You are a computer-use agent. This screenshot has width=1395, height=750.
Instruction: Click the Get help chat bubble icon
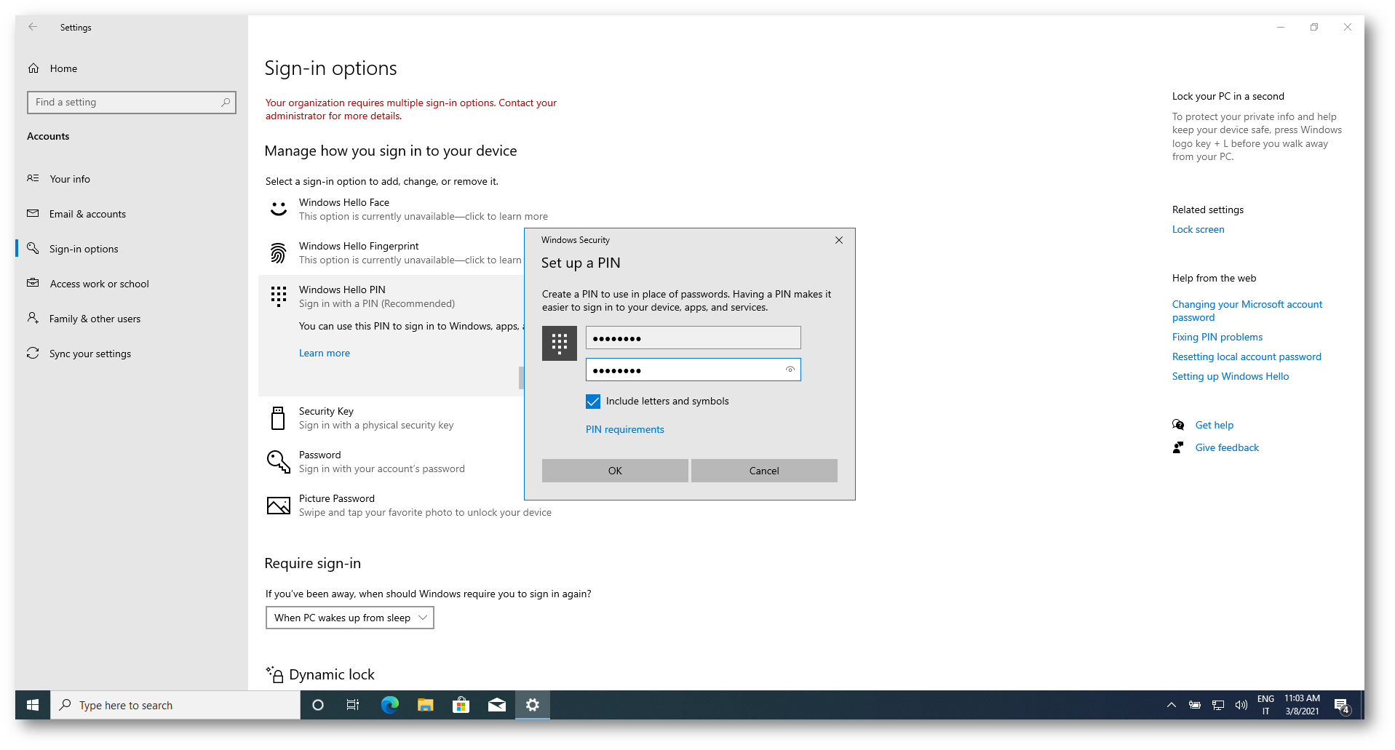[1178, 425]
